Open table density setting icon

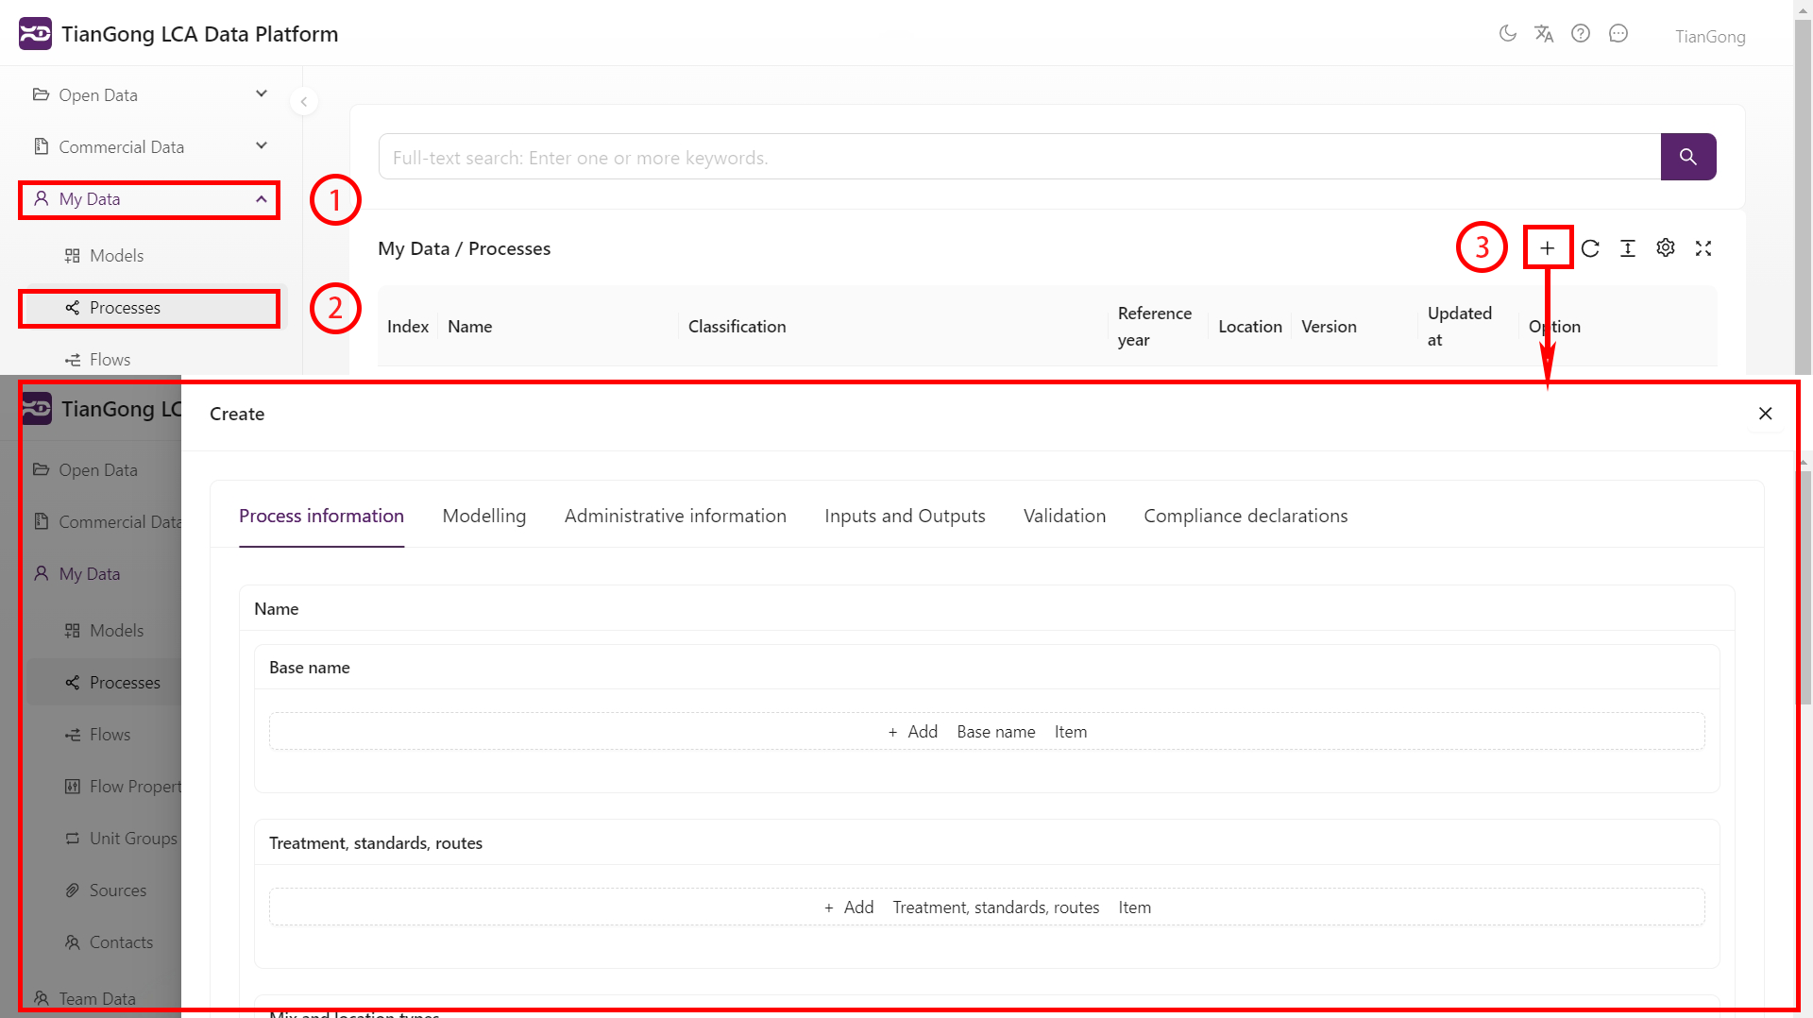point(1628,248)
